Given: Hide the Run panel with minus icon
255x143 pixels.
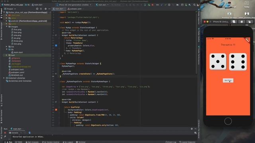Looking at the screenshot, I should 196,129.
